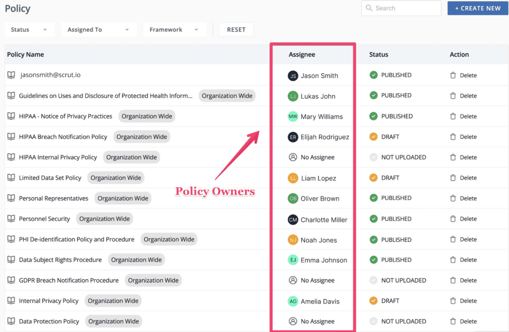Screen dimensions: 509x332
Task: Click Oliver Brown's OB avatar
Action: (x=293, y=199)
